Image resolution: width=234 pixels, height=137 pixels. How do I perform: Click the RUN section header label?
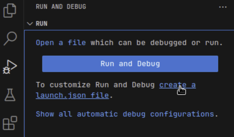42,24
